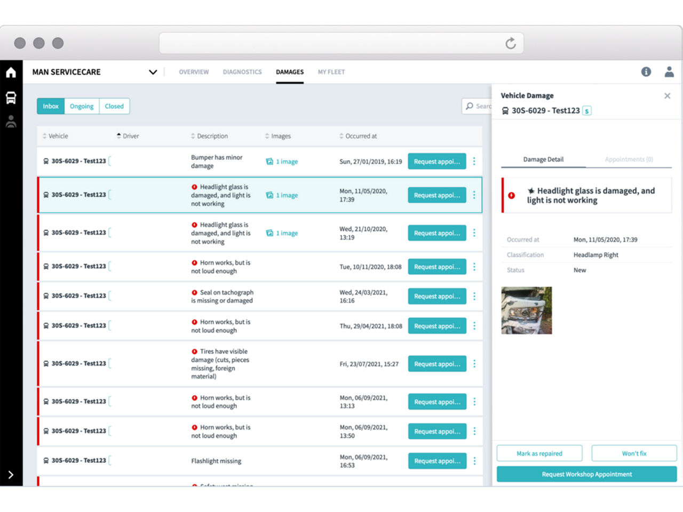Select the bus fleet sidebar icon
683x512 pixels.
[x=11, y=98]
